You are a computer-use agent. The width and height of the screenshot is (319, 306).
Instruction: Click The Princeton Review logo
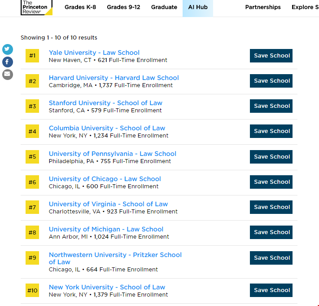pyautogui.click(x=36, y=7)
